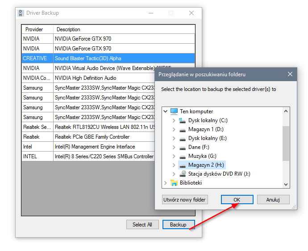Click Anuluj to cancel folder dialog
This screenshot has width=308, height=251.
coord(273,200)
